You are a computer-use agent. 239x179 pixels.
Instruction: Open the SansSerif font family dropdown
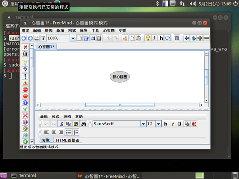143,124
